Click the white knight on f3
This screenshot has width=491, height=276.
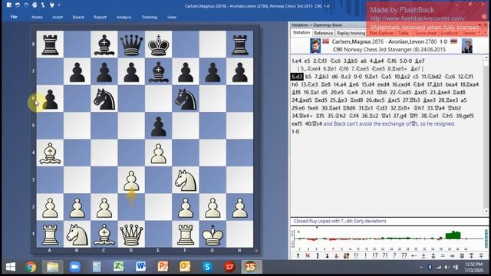click(x=186, y=180)
